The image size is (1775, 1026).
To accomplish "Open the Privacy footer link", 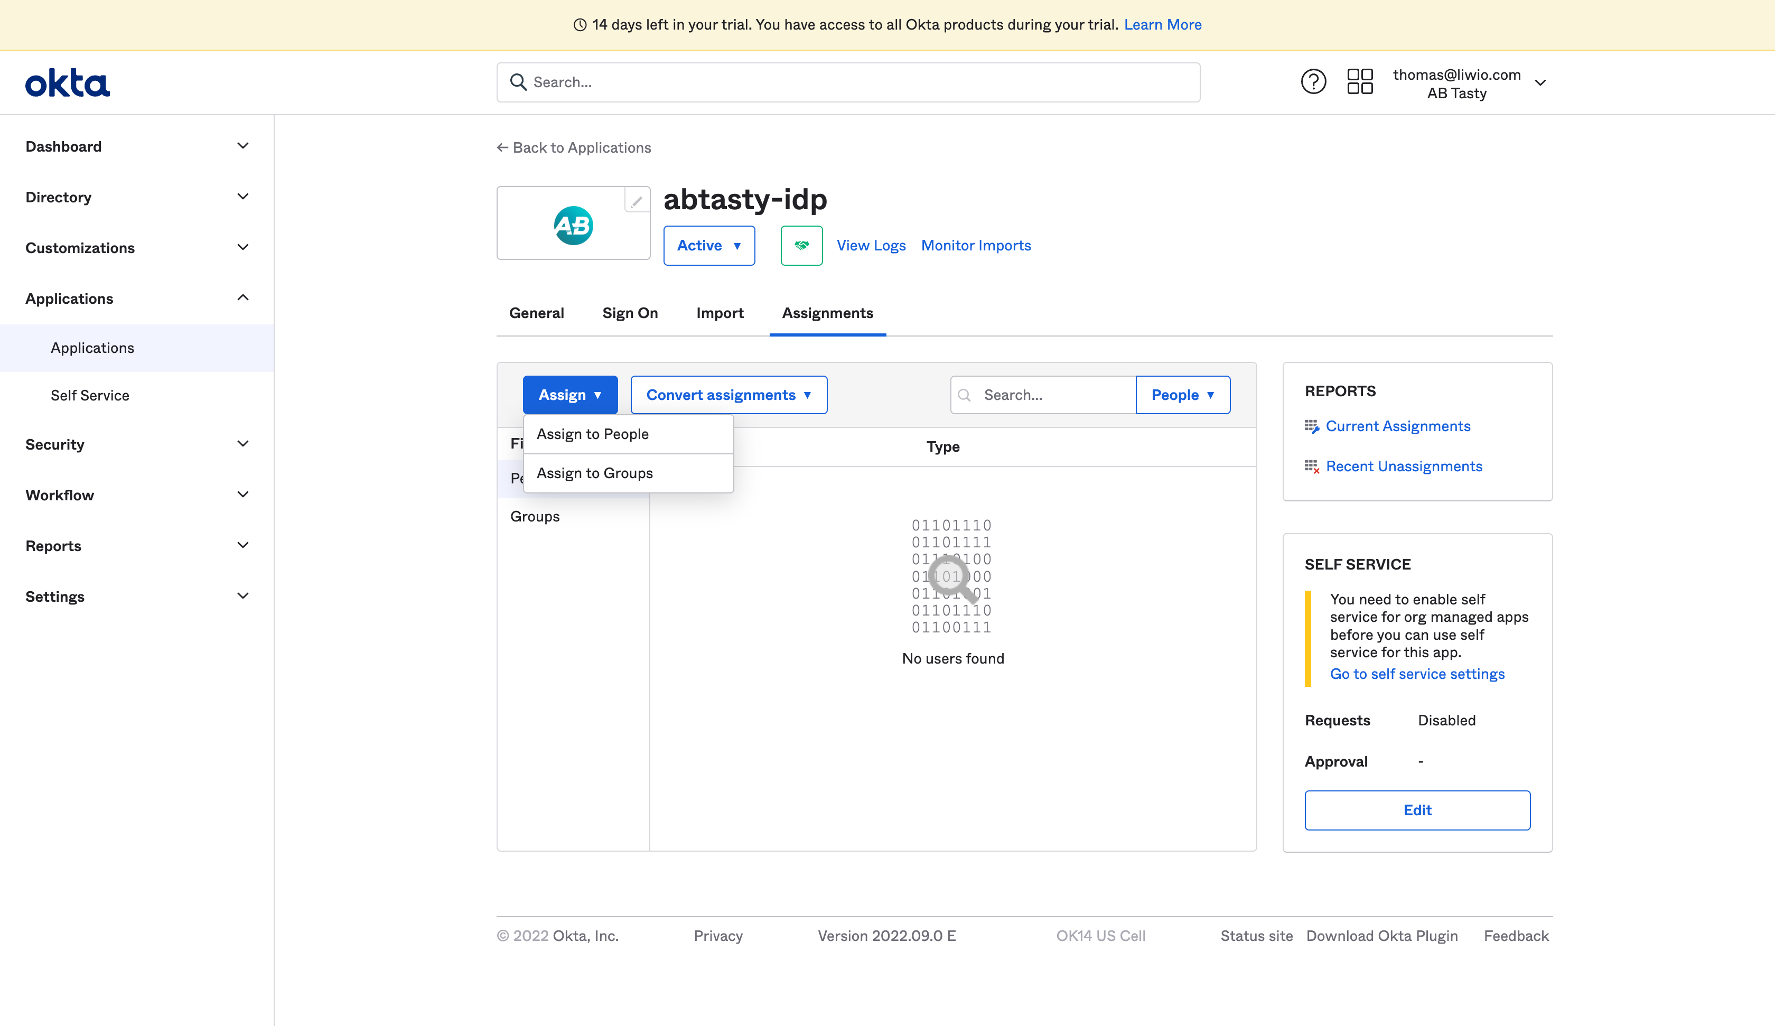I will 718,937.
